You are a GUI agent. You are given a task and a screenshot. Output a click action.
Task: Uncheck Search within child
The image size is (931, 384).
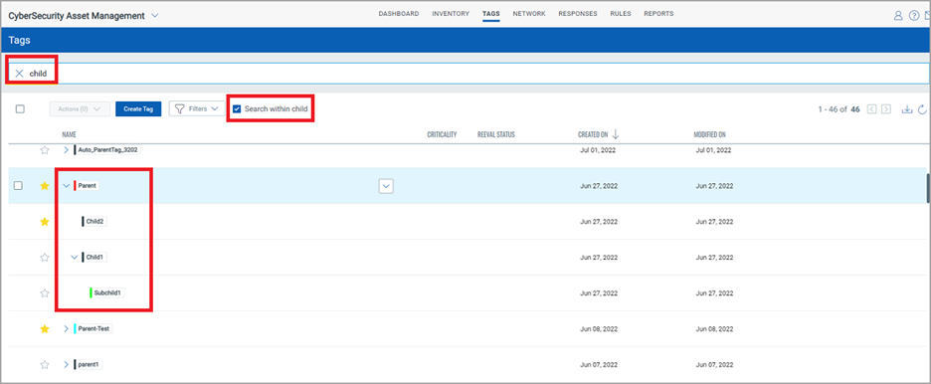point(237,109)
